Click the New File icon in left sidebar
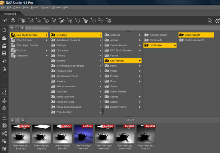The width and height of the screenshot is (220, 153). (4, 30)
